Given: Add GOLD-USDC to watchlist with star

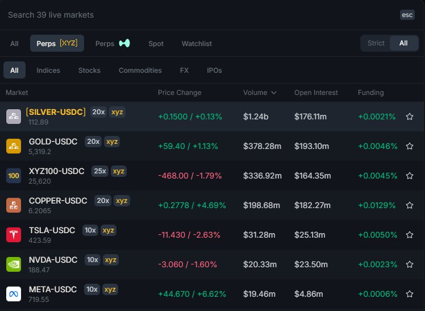Looking at the screenshot, I should [410, 146].
